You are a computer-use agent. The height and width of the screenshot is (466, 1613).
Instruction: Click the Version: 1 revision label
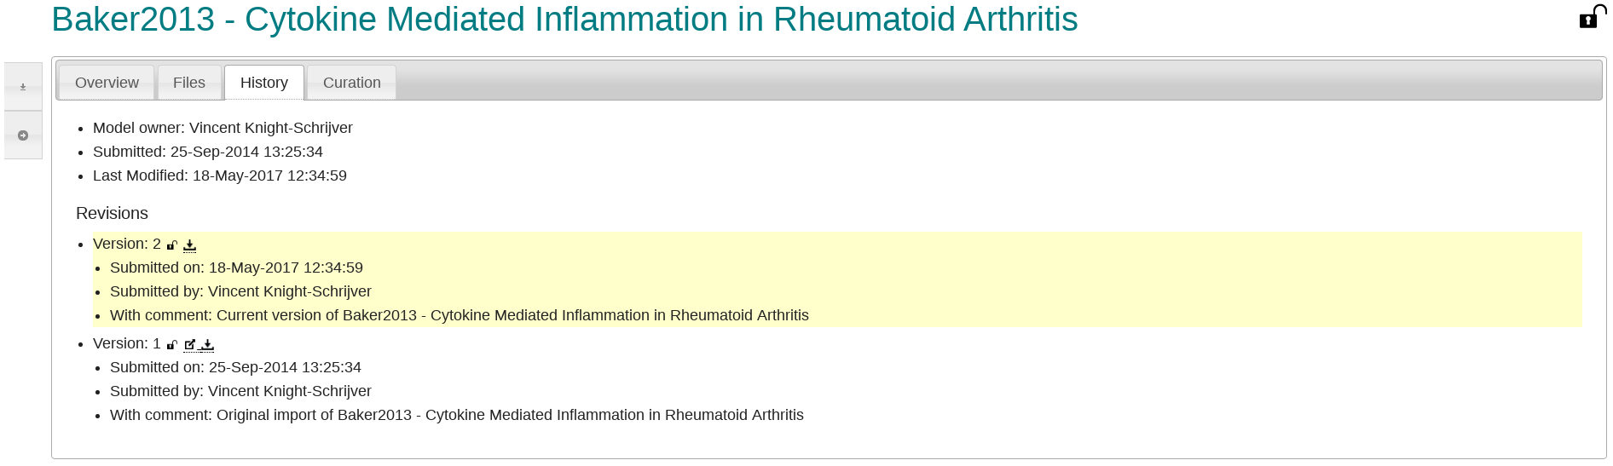126,344
